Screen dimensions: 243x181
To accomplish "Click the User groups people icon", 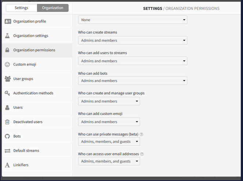I will pos(8,79).
